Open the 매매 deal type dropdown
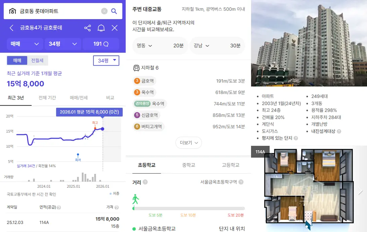 point(25,44)
